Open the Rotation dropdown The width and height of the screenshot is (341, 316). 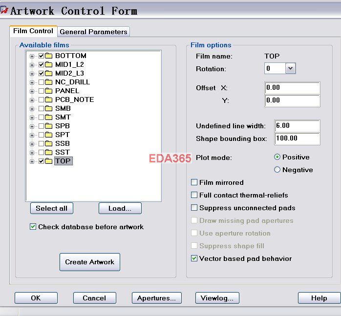(290, 68)
